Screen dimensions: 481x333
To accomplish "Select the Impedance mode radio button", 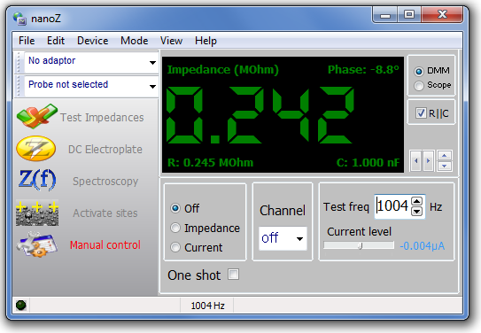I will tap(175, 228).
